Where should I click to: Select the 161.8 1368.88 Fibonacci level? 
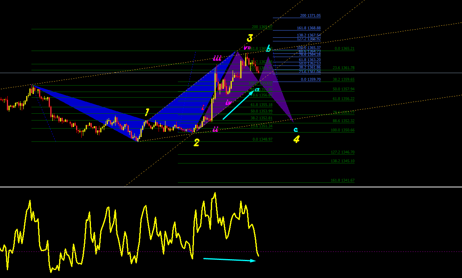click(309, 28)
